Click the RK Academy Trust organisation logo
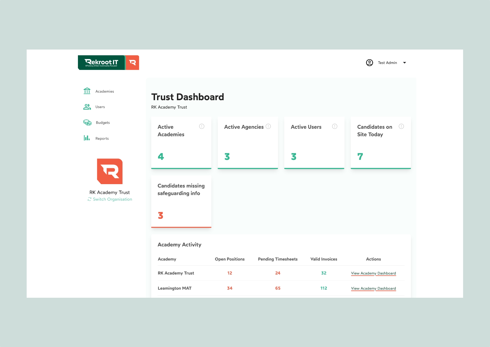 110,171
